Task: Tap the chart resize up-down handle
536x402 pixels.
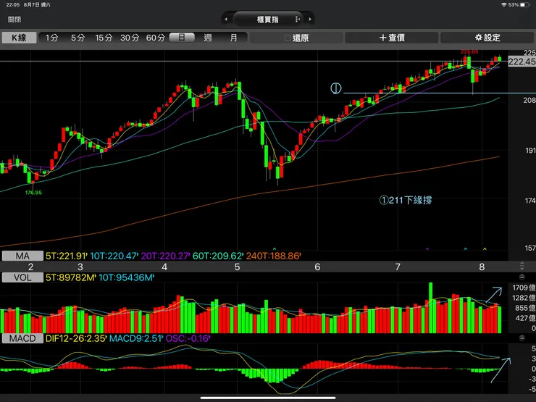Action: (x=522, y=267)
